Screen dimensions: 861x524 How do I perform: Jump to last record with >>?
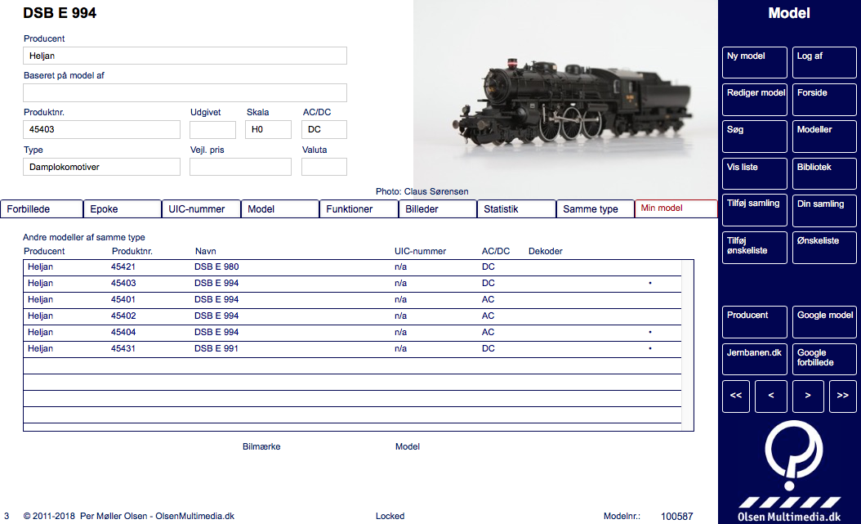pos(842,396)
